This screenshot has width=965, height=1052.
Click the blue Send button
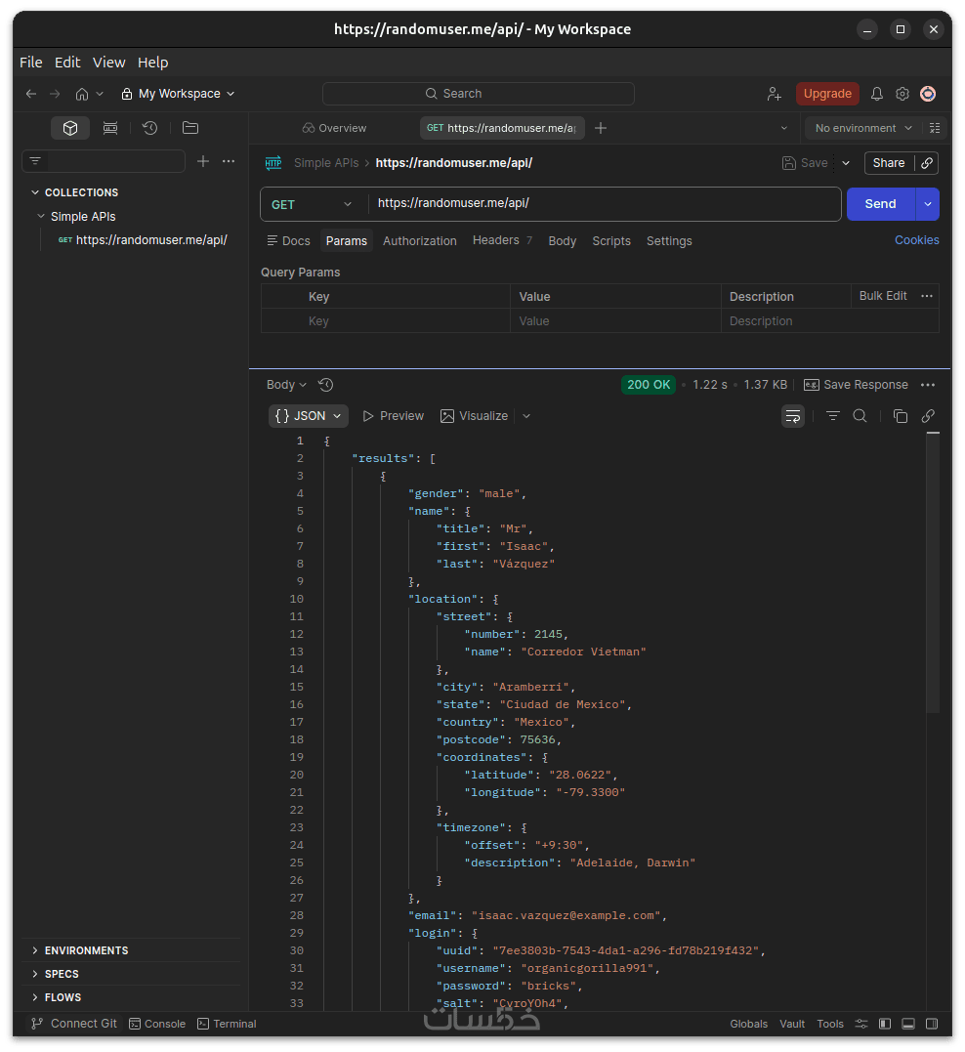(880, 204)
